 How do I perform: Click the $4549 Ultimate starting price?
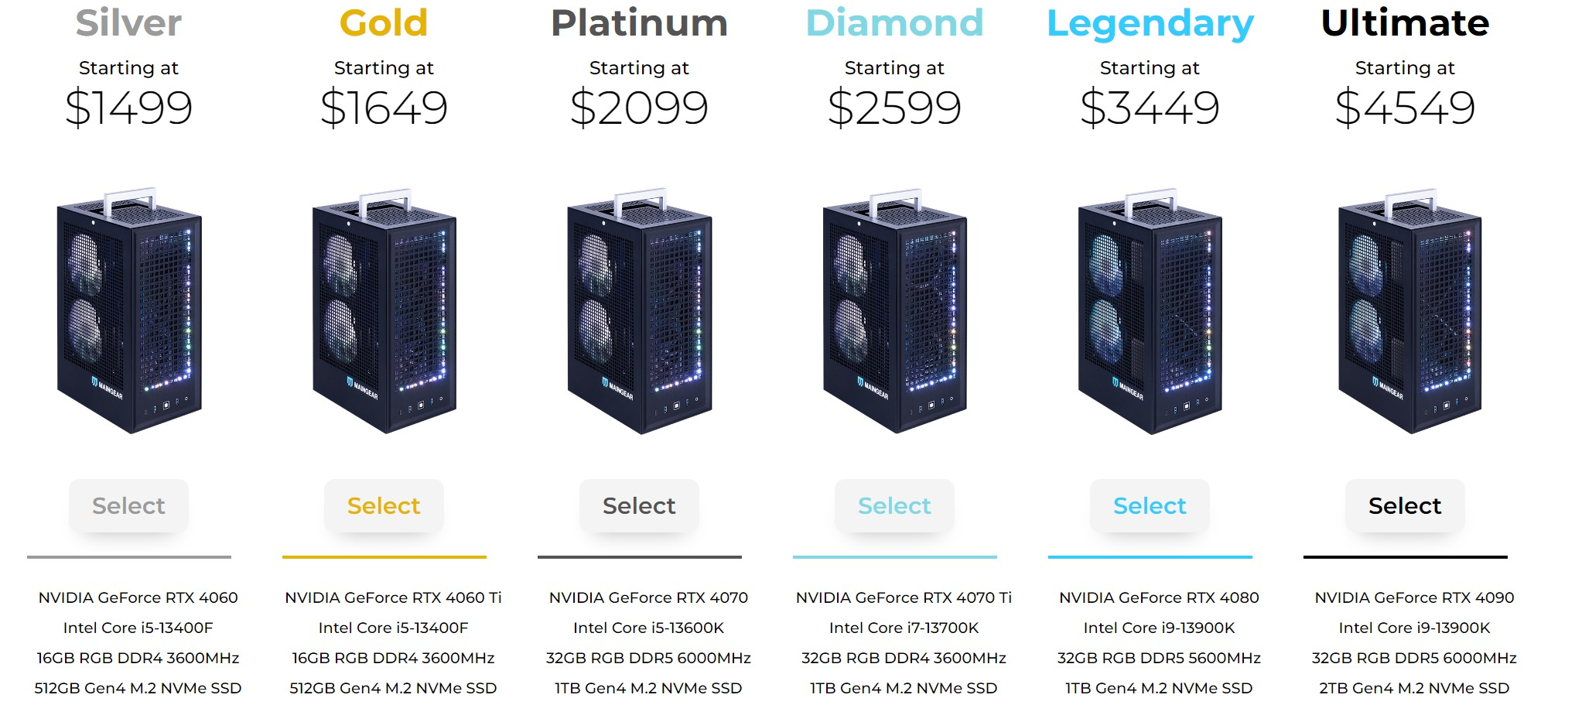pyautogui.click(x=1405, y=108)
